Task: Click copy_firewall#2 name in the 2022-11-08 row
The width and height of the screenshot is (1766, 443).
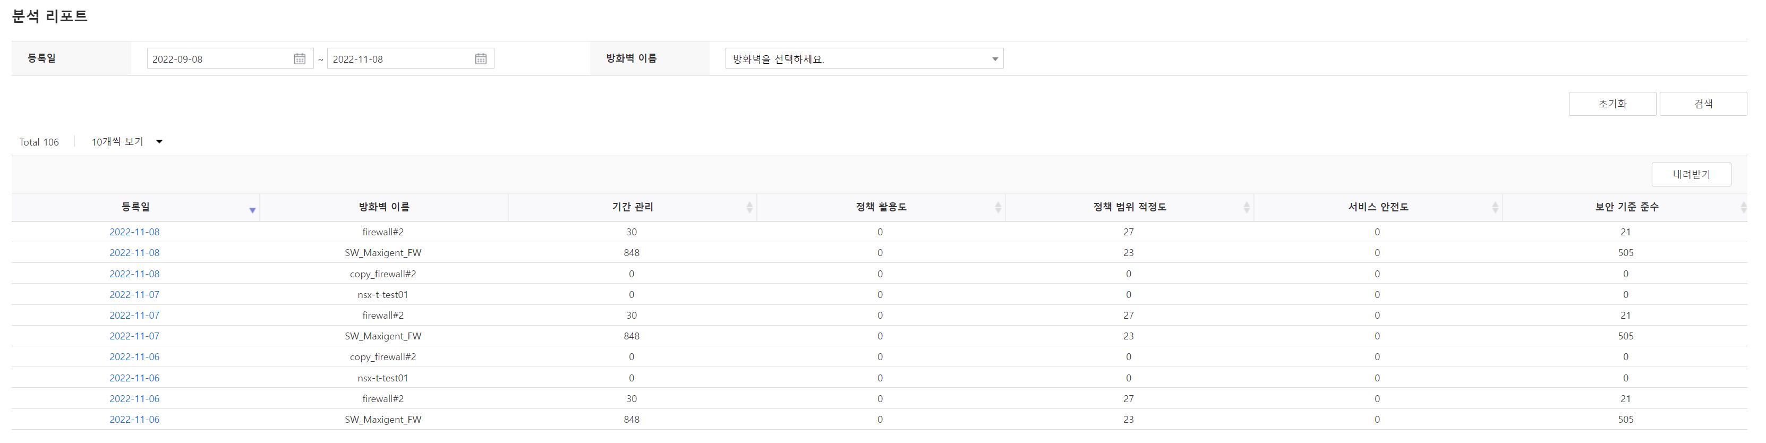Action: coord(383,274)
